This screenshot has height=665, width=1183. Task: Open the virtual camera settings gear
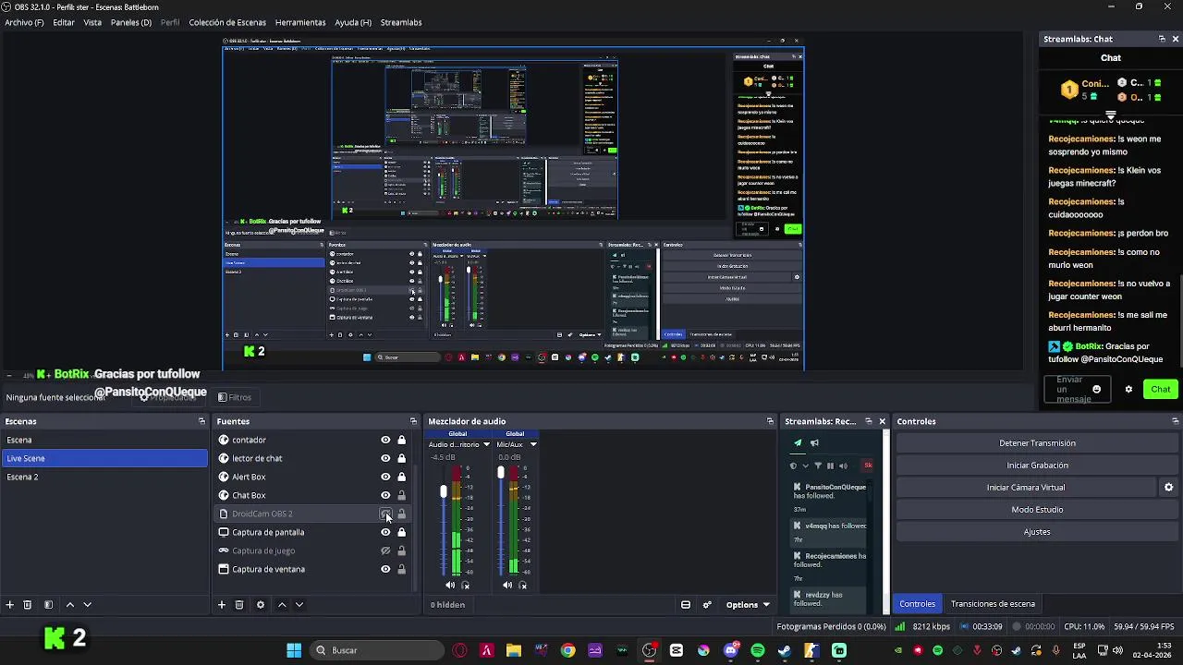(x=1168, y=488)
